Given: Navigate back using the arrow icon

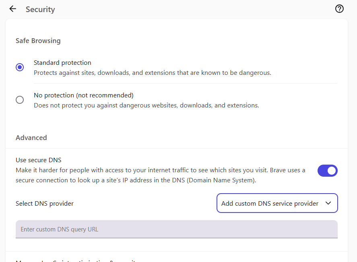Looking at the screenshot, I should 12,9.
